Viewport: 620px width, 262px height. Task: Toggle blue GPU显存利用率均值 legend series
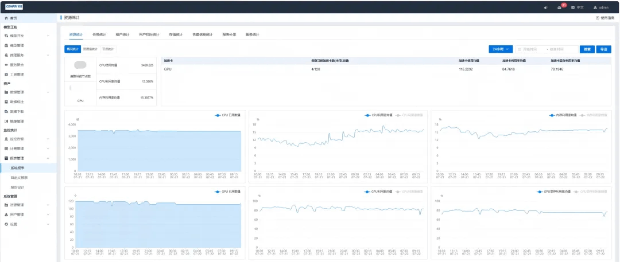pos(554,191)
